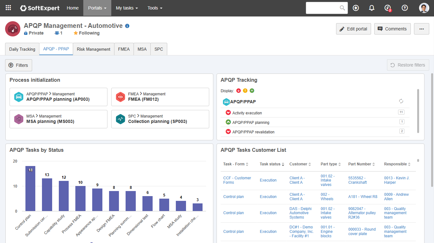Select the APQP - PPAP tab
The image size is (434, 243).
point(56,49)
